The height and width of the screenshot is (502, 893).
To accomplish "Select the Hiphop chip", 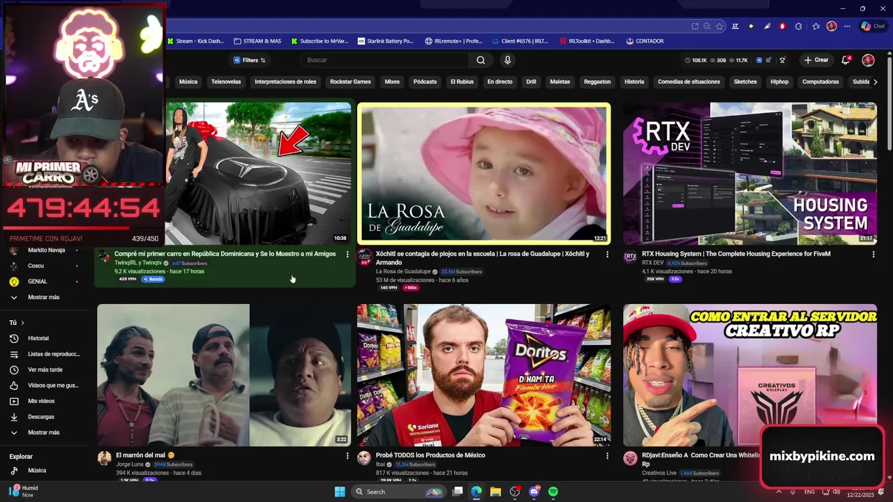I will click(x=779, y=82).
